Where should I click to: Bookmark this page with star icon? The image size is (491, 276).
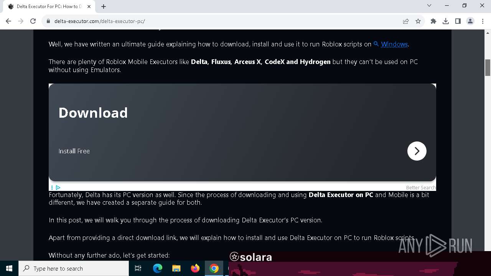click(418, 21)
